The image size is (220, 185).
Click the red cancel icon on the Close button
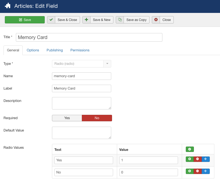156,20
